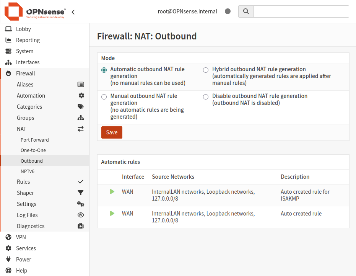Image resolution: width=356 pixels, height=276 pixels.
Task: Click the Aliases list icon
Action: click(x=81, y=85)
